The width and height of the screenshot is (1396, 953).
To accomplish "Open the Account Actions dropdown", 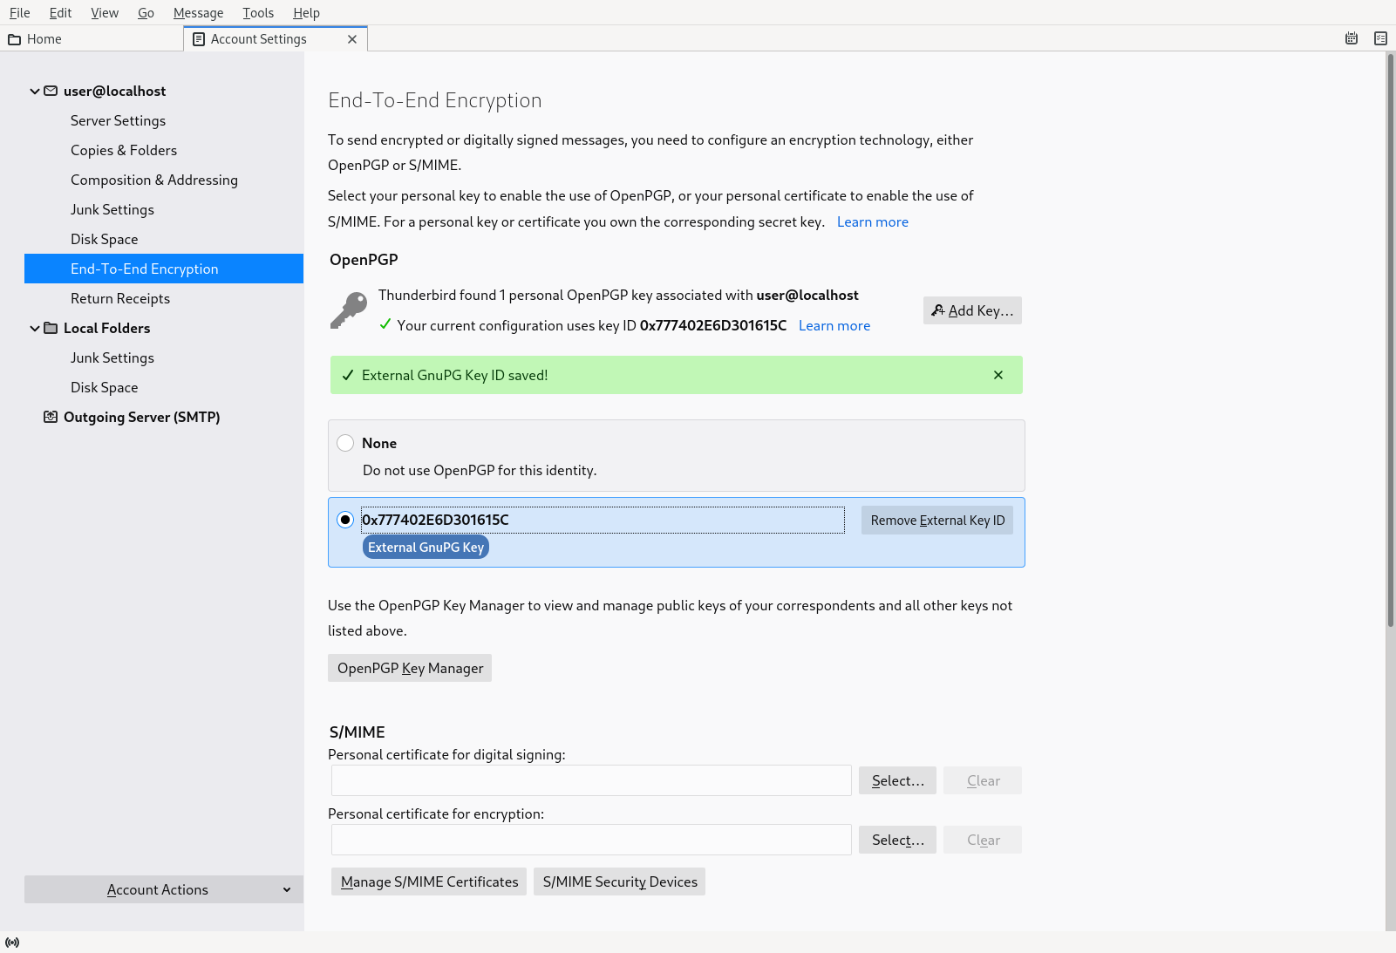I will pyautogui.click(x=164, y=889).
